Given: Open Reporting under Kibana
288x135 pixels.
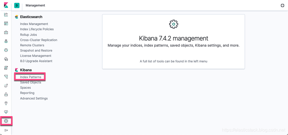Looking at the screenshot, I should (x=27, y=93).
